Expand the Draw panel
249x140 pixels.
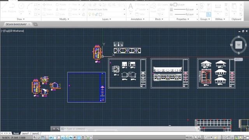[x=21, y=19]
